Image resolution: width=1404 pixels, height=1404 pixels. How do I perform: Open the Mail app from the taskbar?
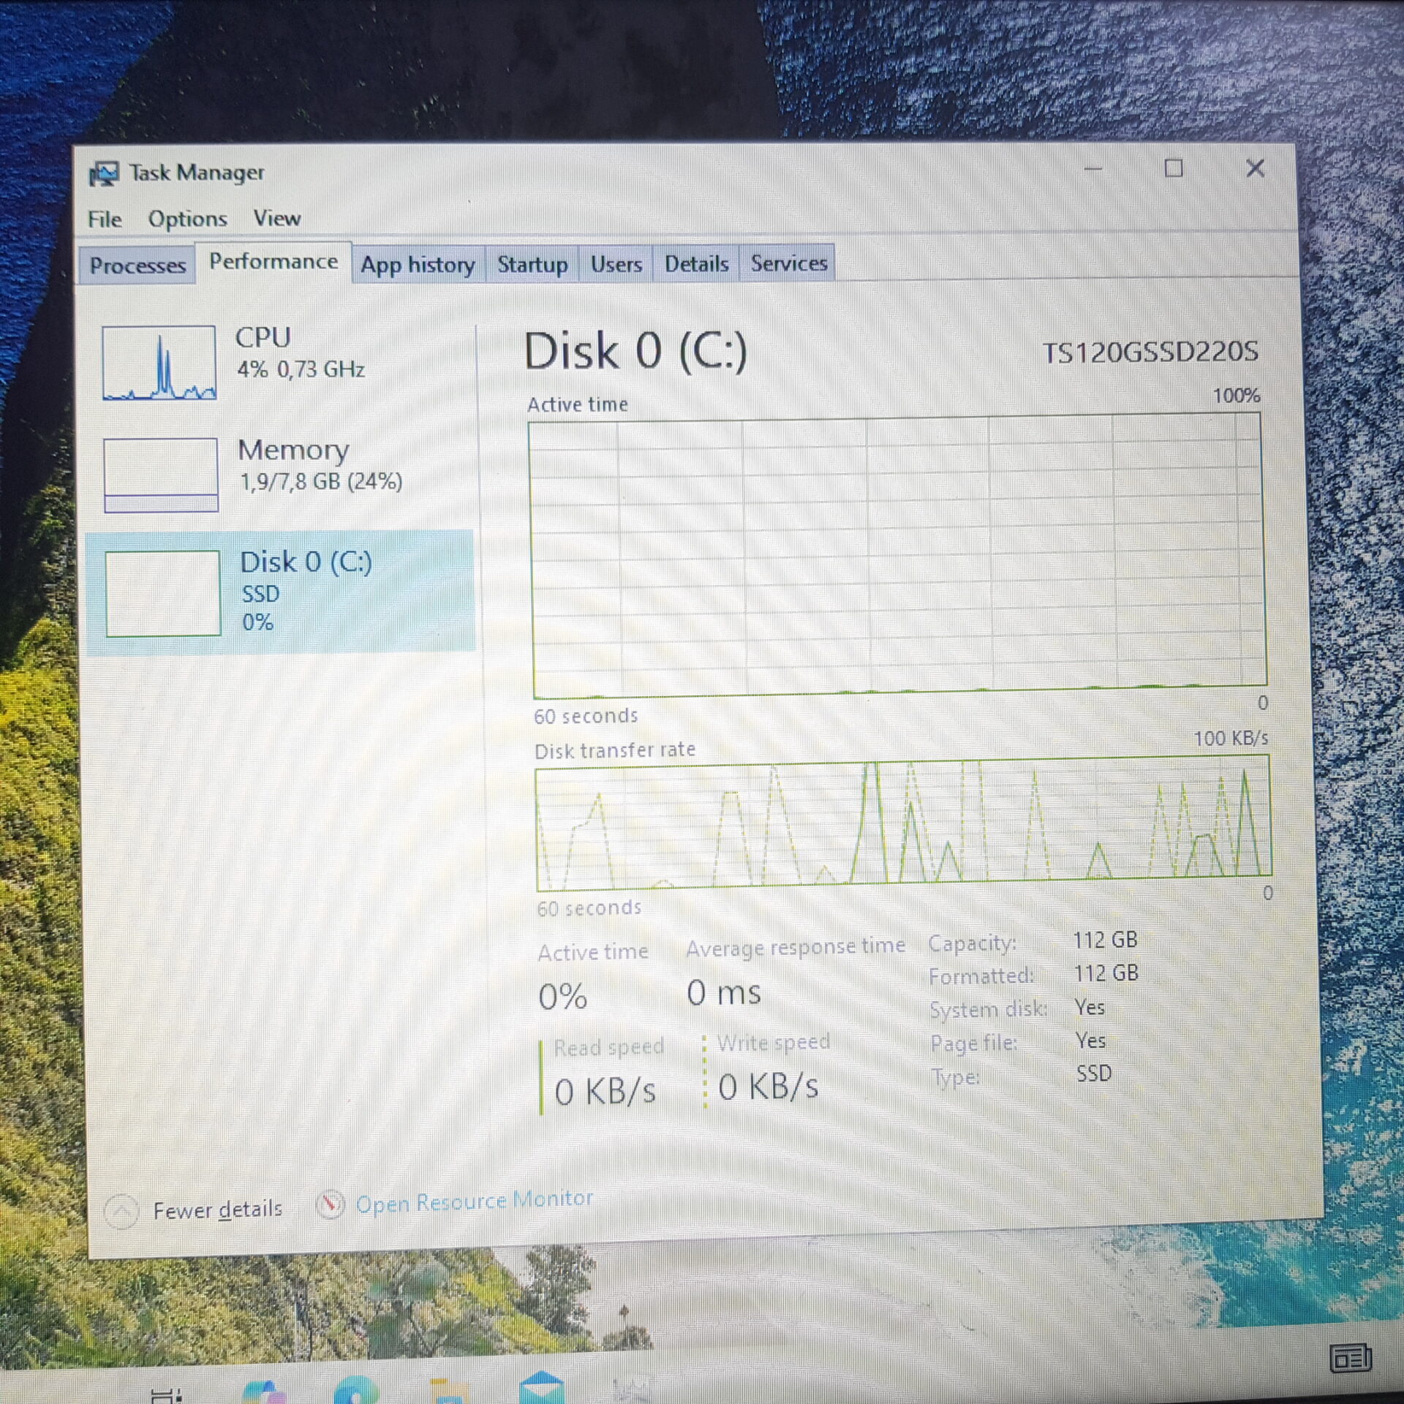point(541,1387)
